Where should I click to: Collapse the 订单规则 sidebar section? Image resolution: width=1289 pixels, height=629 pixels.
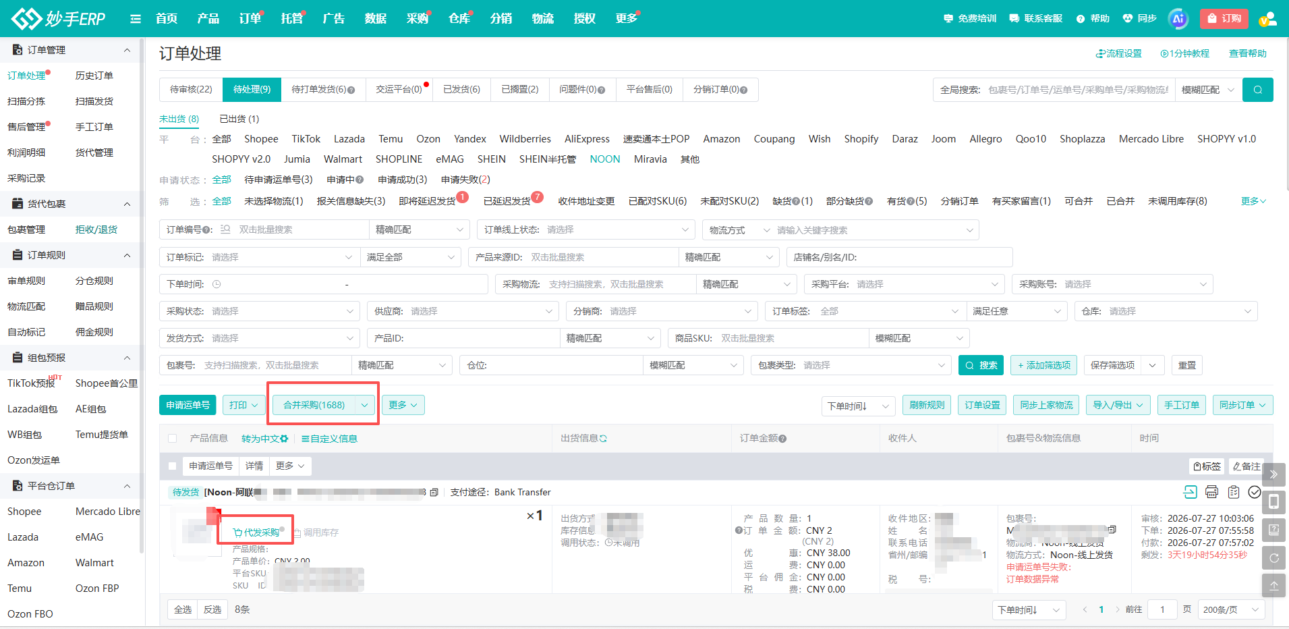tap(127, 255)
